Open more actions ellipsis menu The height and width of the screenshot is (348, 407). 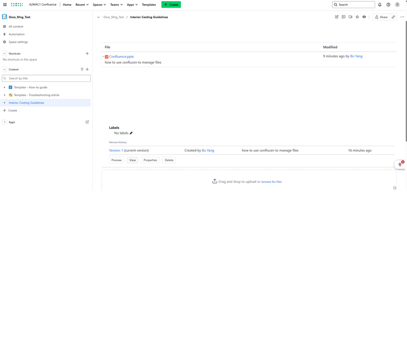(x=402, y=17)
